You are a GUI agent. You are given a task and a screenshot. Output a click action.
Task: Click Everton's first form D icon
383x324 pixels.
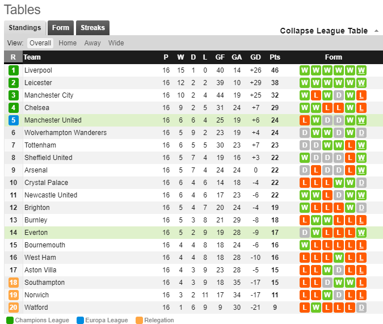pyautogui.click(x=305, y=233)
